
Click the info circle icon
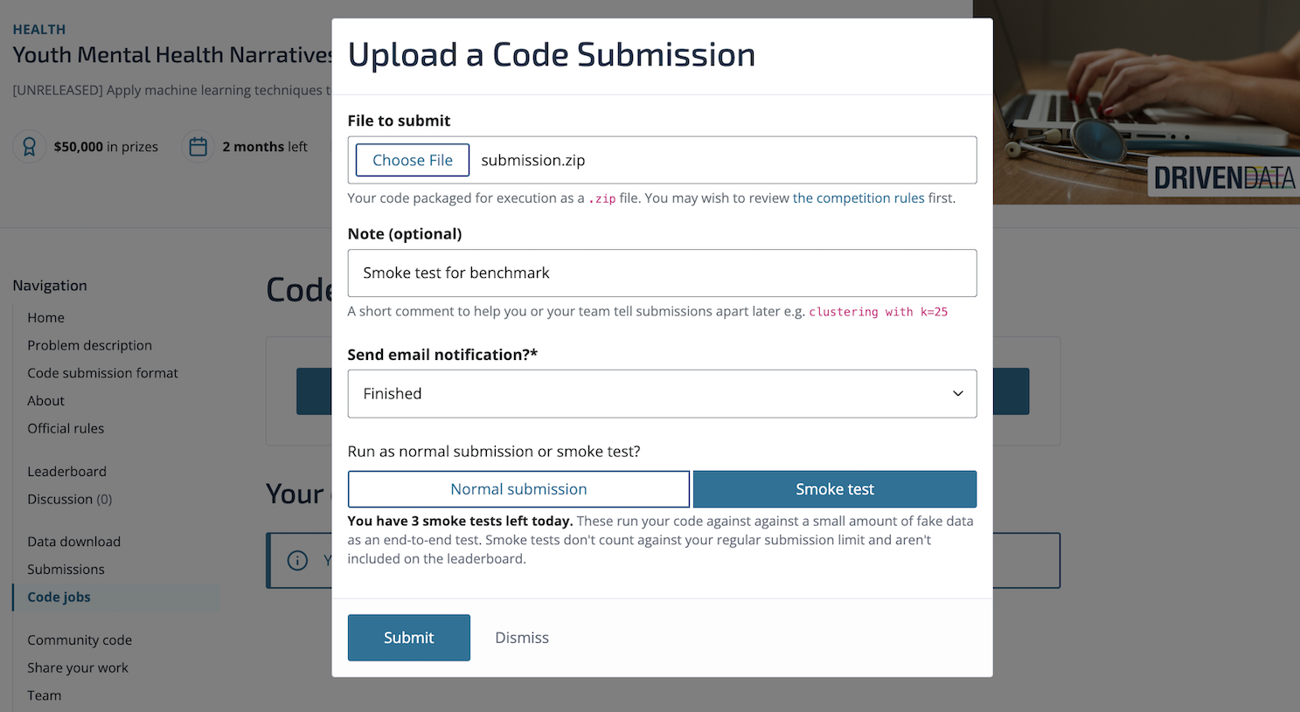click(297, 560)
